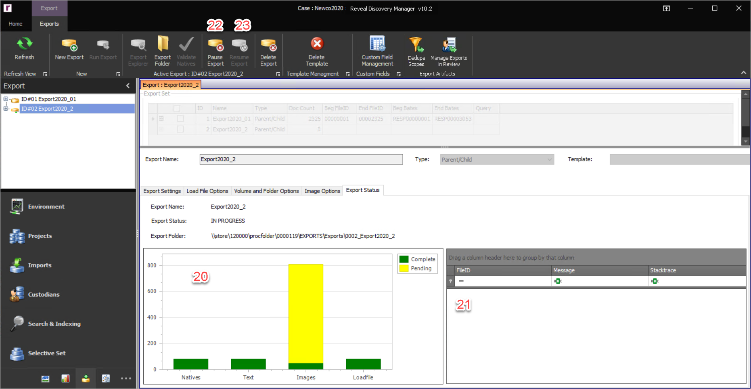
Task: Sort by the FileID column header
Action: pos(503,270)
